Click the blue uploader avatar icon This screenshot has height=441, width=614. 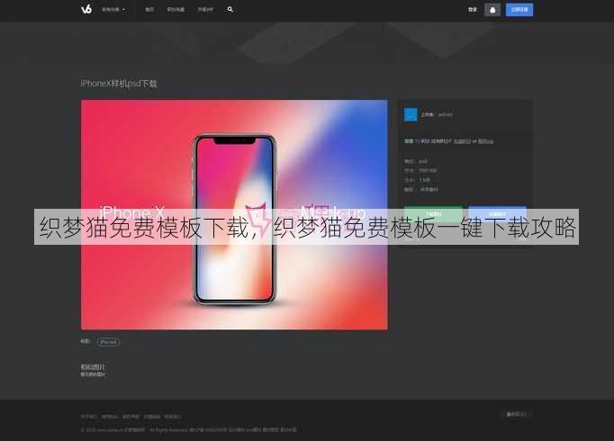(411, 114)
